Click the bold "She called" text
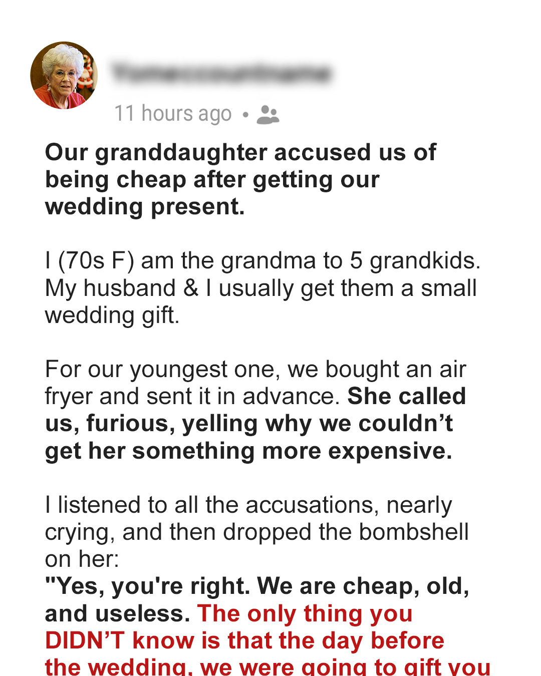The image size is (541, 676). [407, 397]
